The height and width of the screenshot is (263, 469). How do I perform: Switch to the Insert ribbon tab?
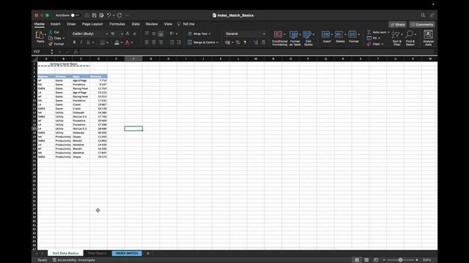[56, 24]
